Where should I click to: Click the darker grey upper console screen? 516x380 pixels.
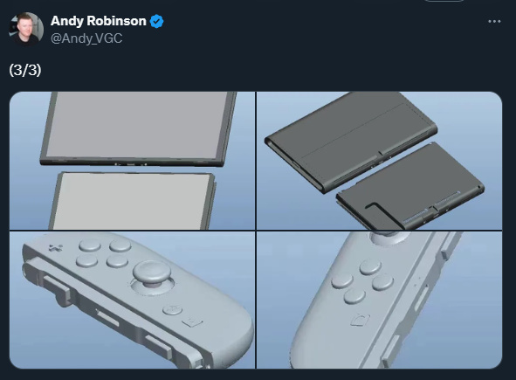pos(138,126)
